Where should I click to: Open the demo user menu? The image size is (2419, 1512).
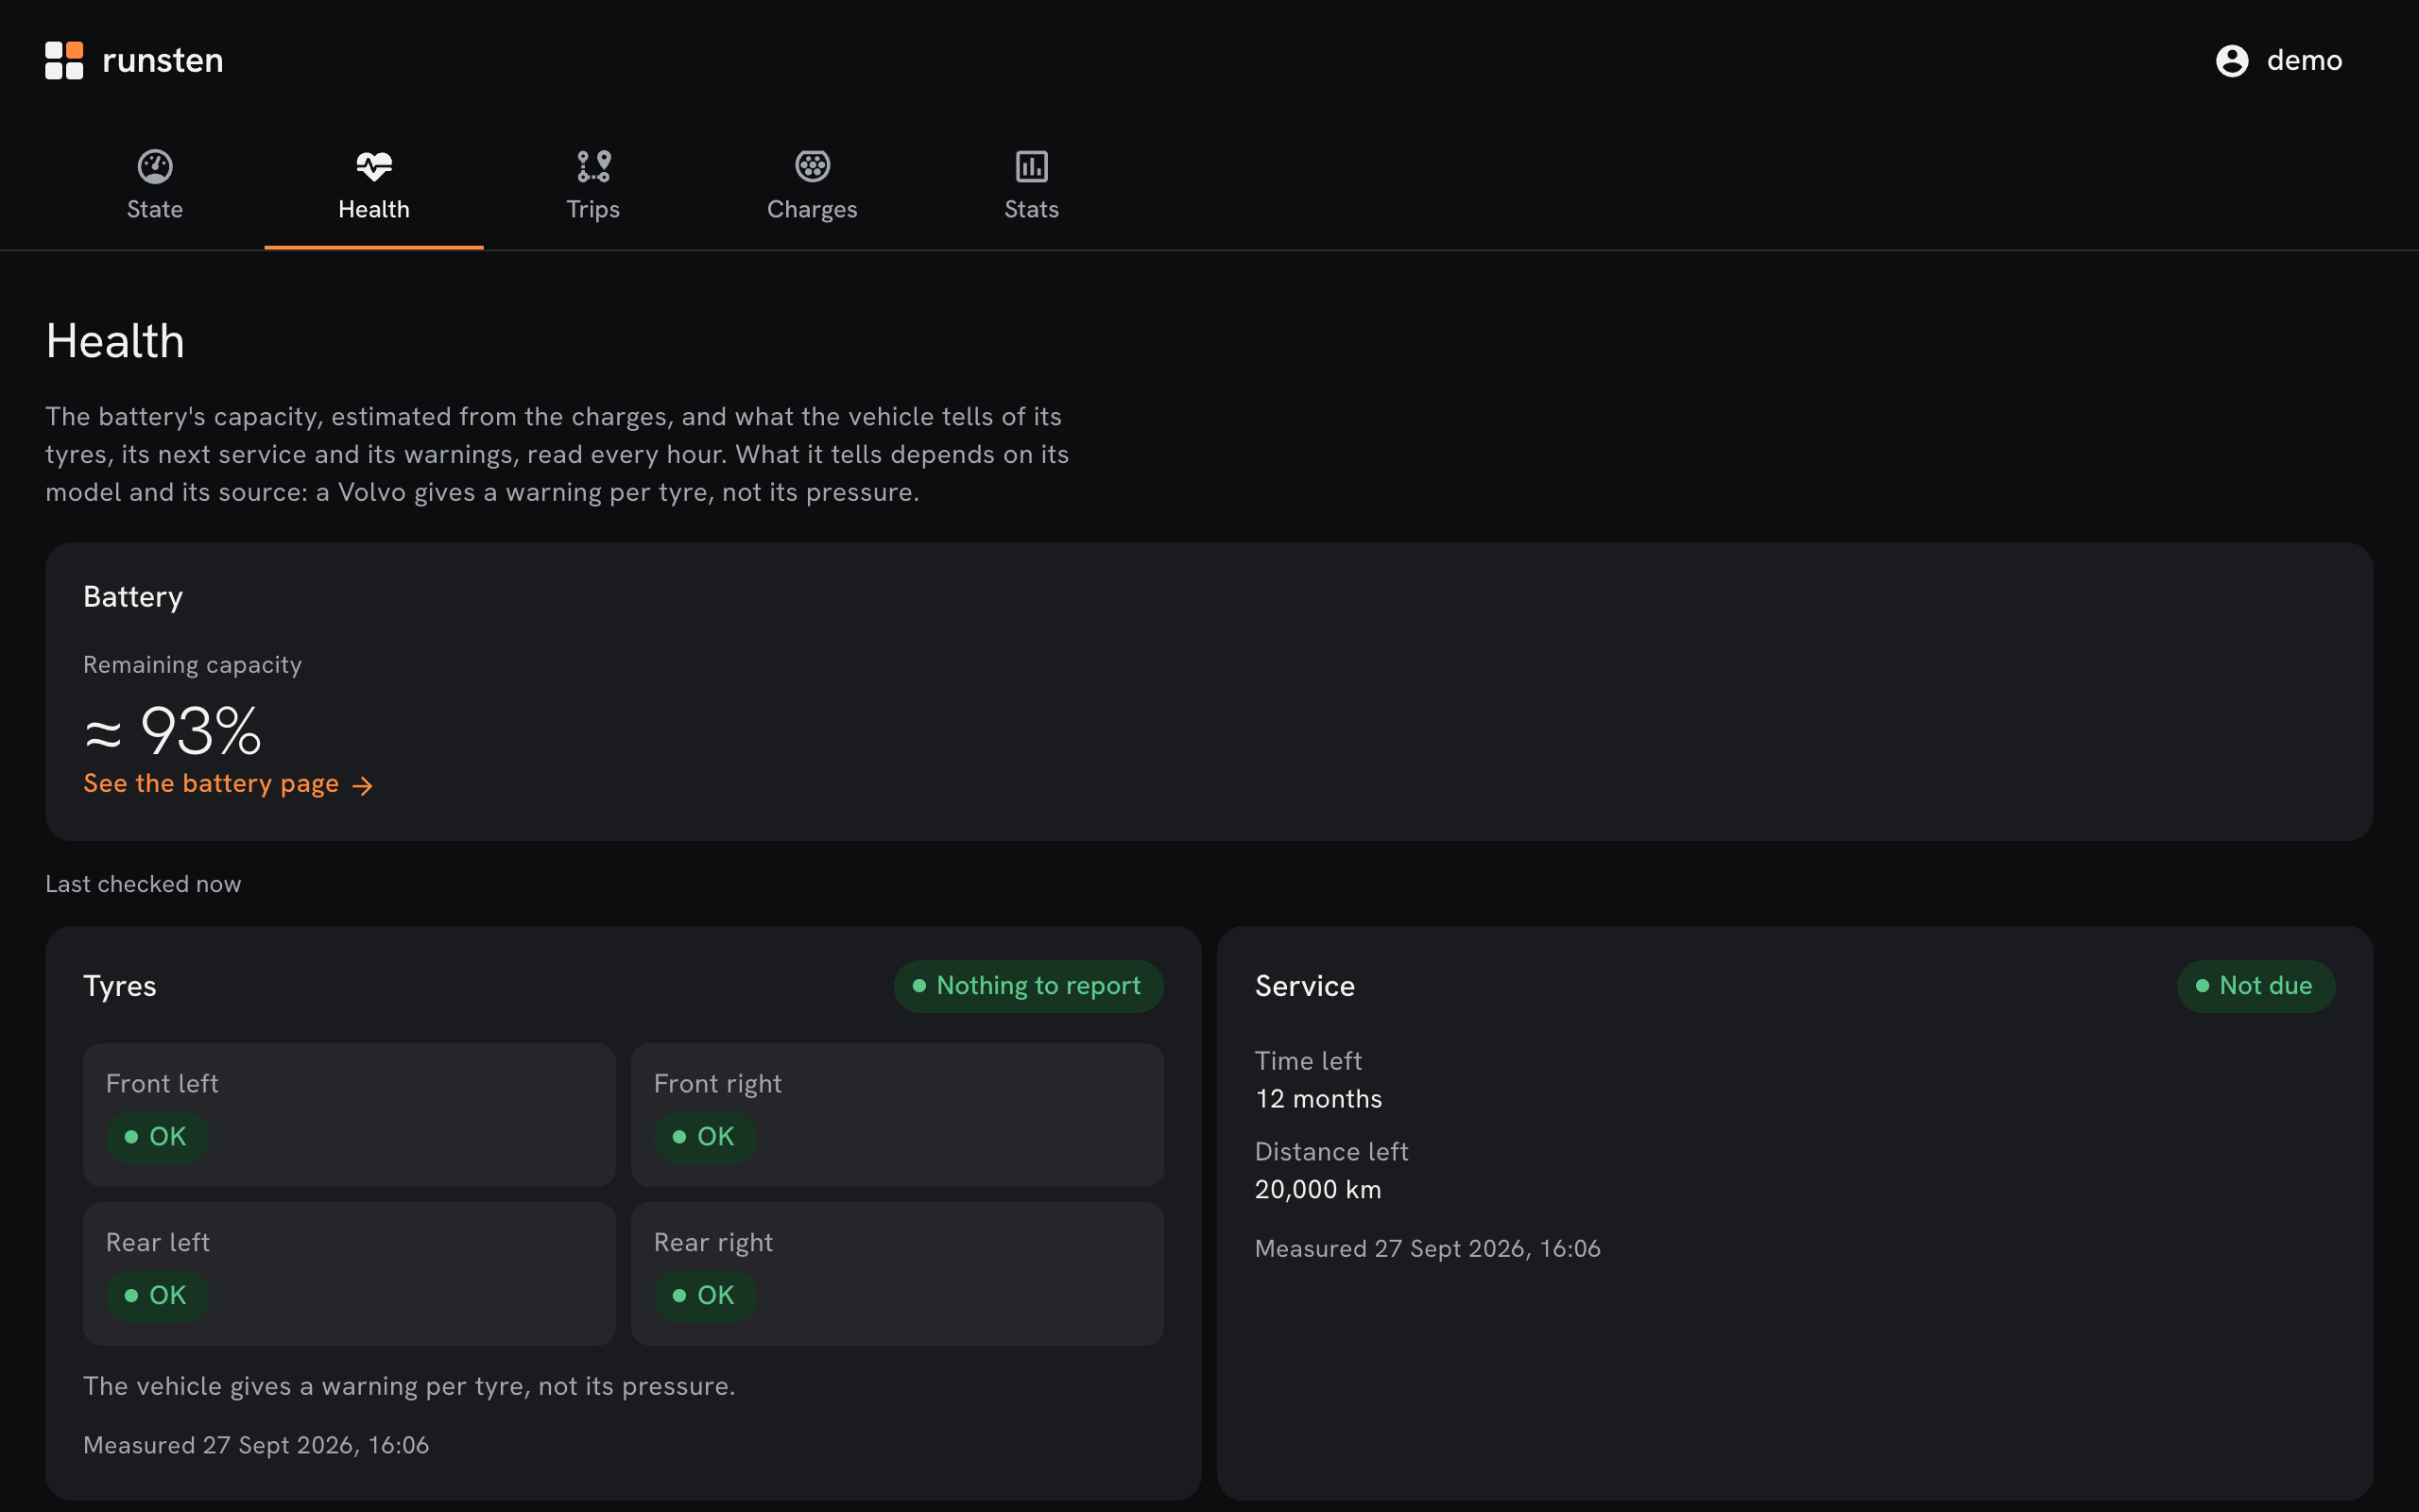pos(2279,61)
